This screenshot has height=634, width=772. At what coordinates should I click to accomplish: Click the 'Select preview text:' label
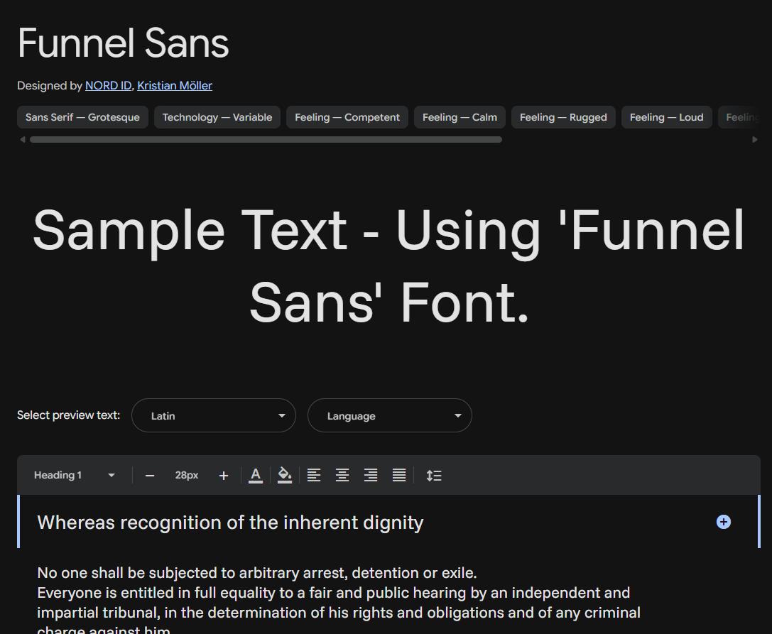(68, 415)
